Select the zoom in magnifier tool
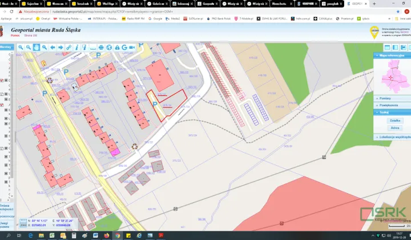The image size is (411, 240). click(21, 47)
